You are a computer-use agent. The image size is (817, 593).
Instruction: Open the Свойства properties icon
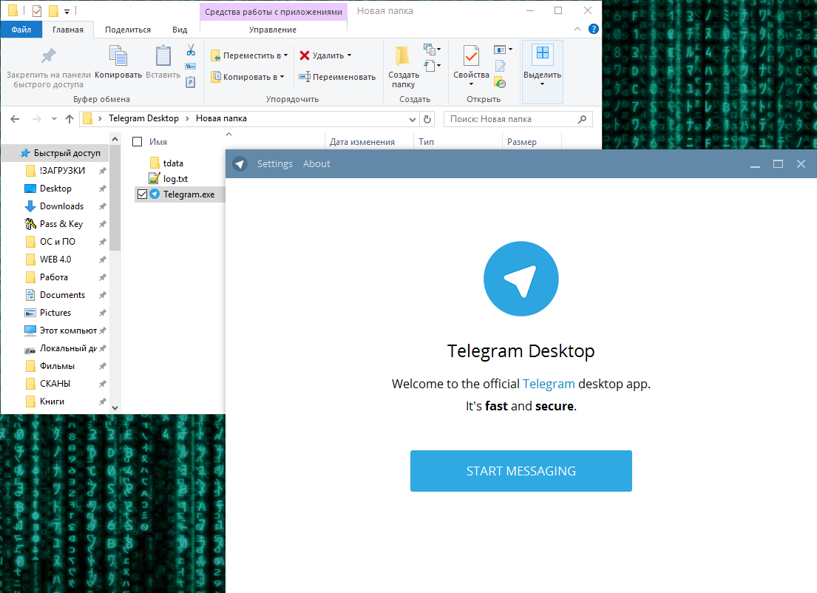coord(471,55)
